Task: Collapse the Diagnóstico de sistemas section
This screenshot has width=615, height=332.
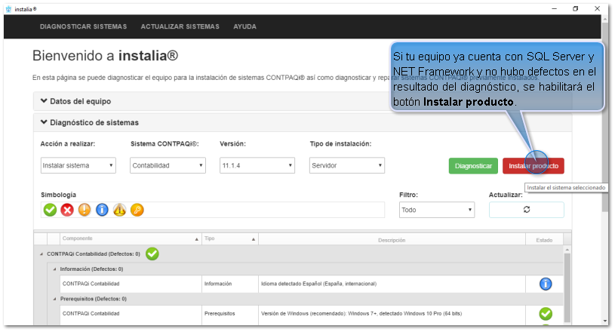Action: [x=94, y=122]
